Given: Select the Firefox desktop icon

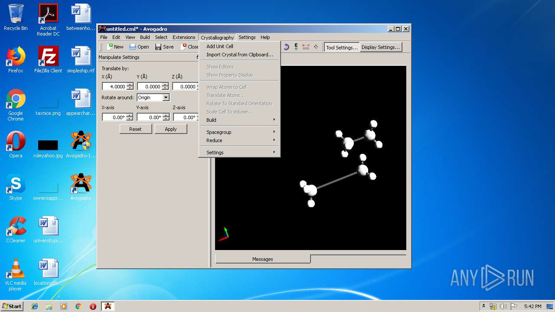Looking at the screenshot, I should pos(16,59).
